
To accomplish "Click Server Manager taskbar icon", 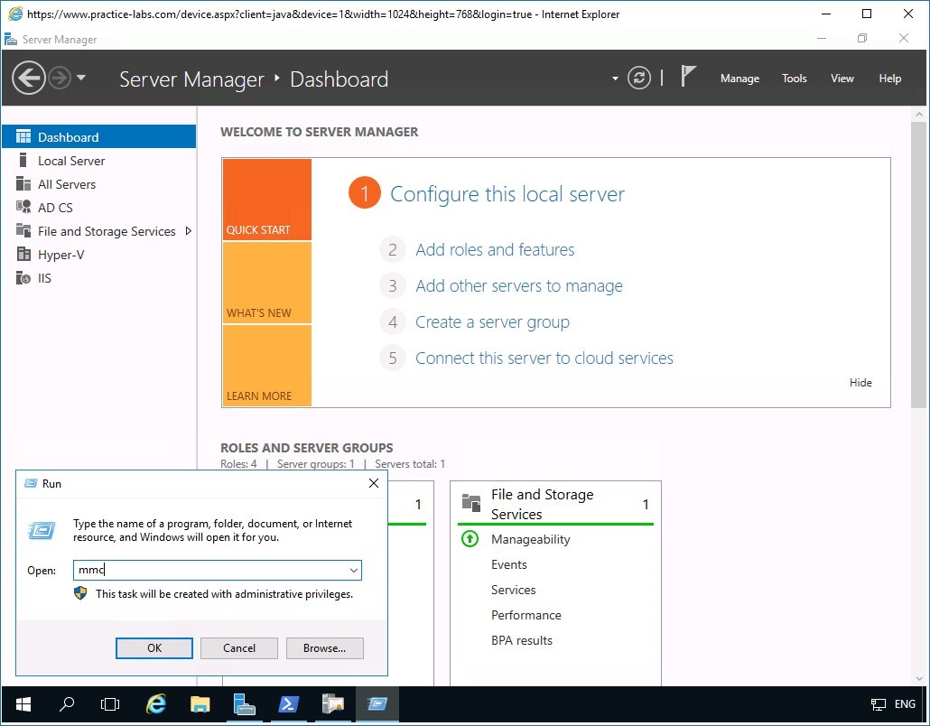I will [x=244, y=704].
